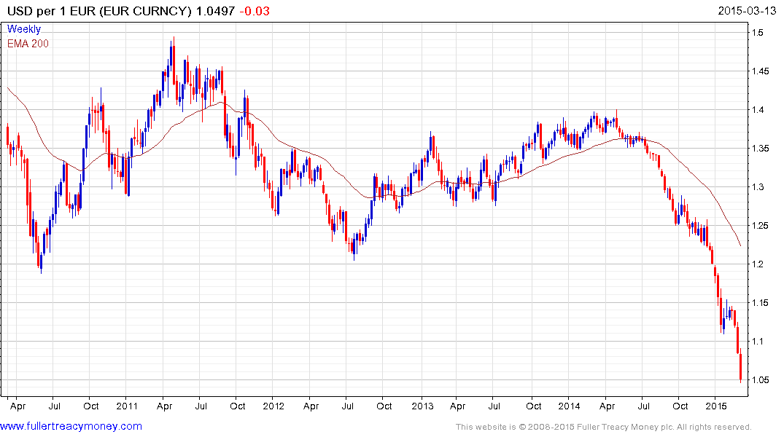
Task: Click the price value 1.0497
Action: [215, 11]
